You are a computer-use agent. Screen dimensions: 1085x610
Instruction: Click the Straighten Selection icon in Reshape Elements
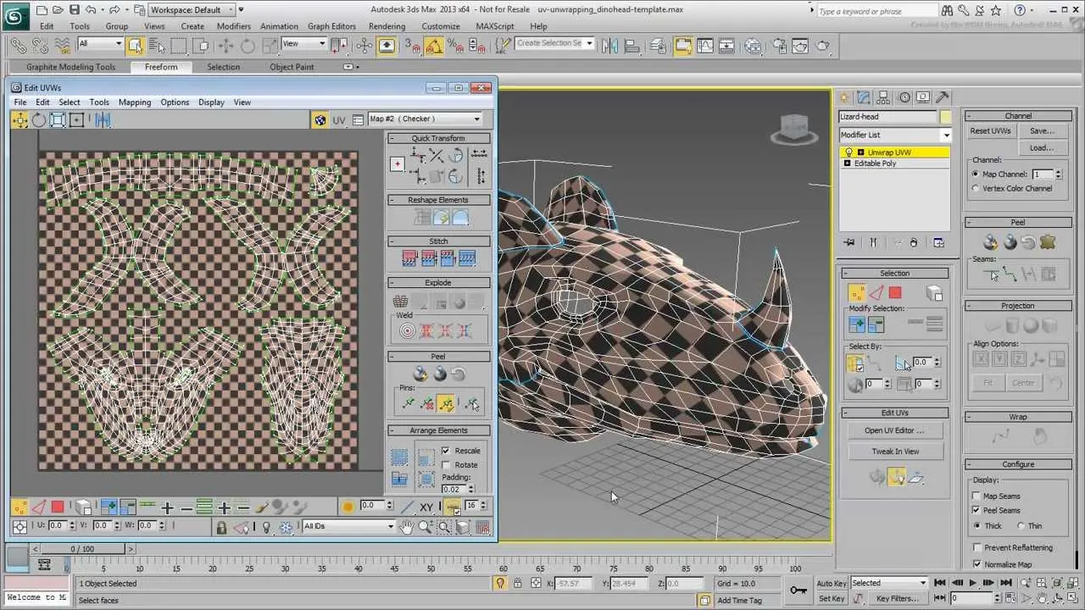click(422, 218)
